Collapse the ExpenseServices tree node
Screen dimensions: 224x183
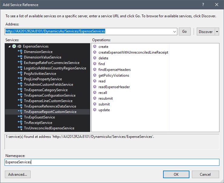(9, 46)
